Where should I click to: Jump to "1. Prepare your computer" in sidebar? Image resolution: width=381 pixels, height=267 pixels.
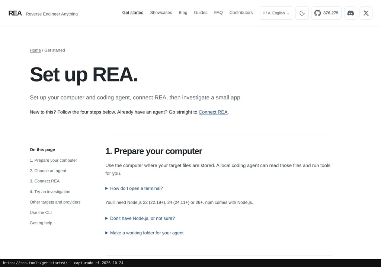click(53, 160)
